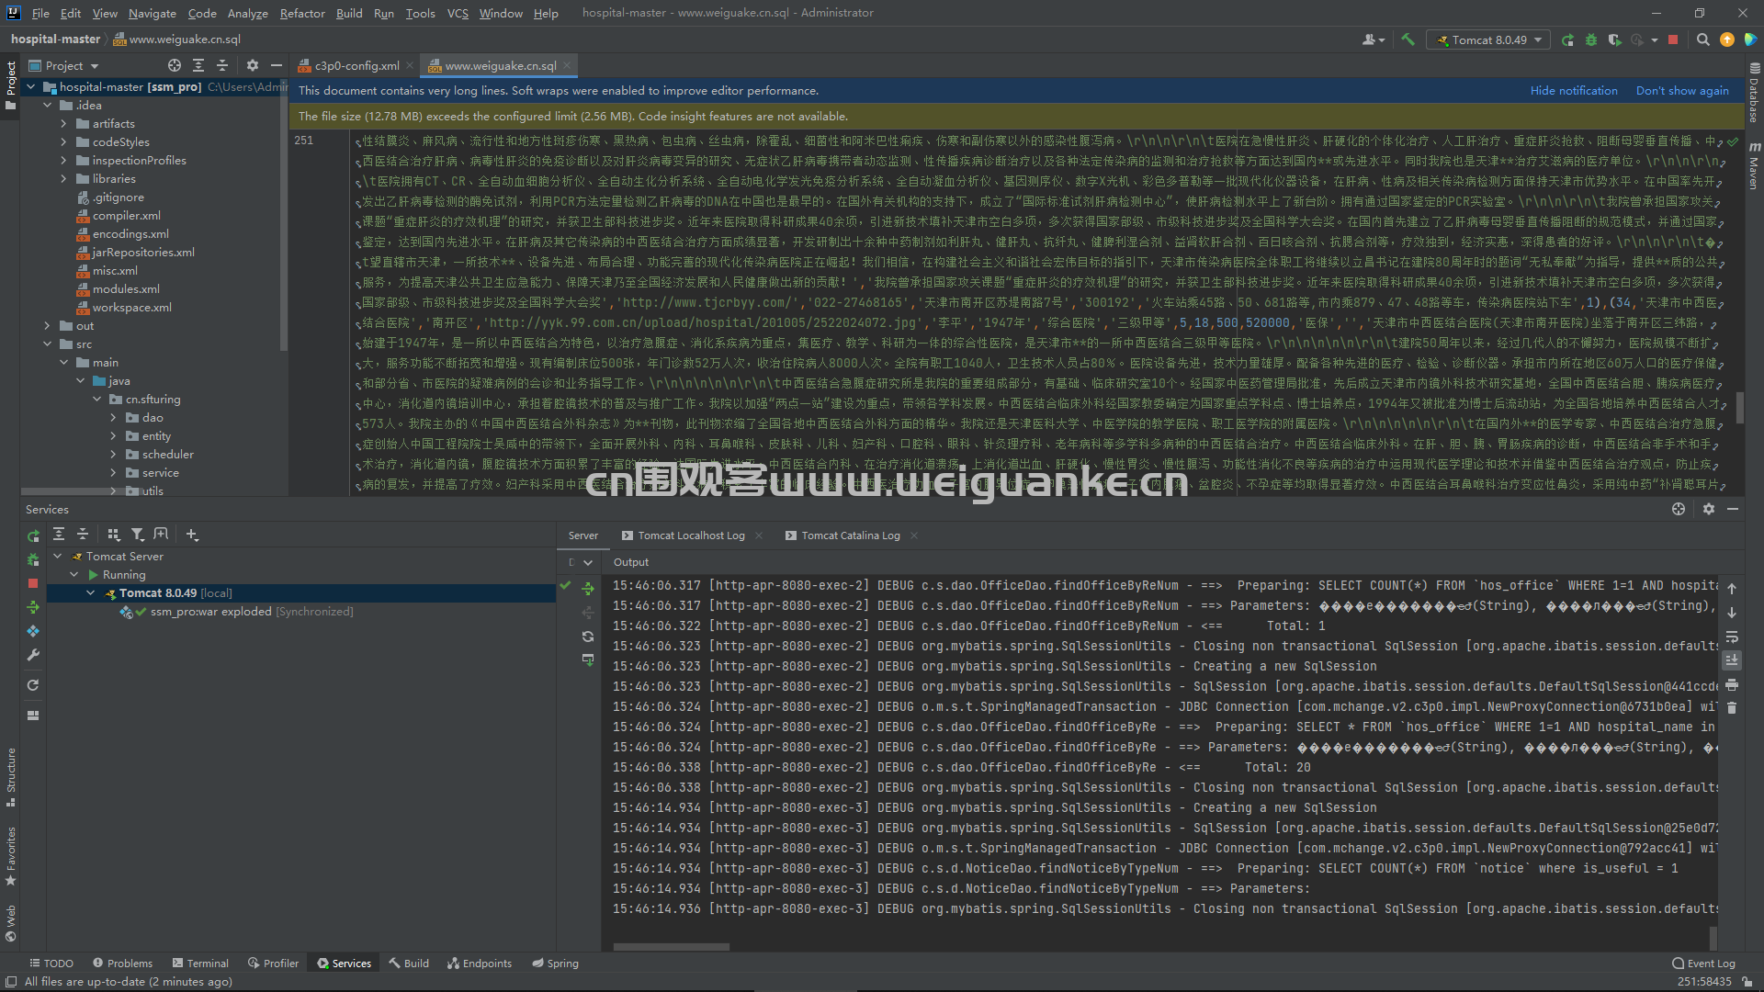Open Project panel gear options

252,65
